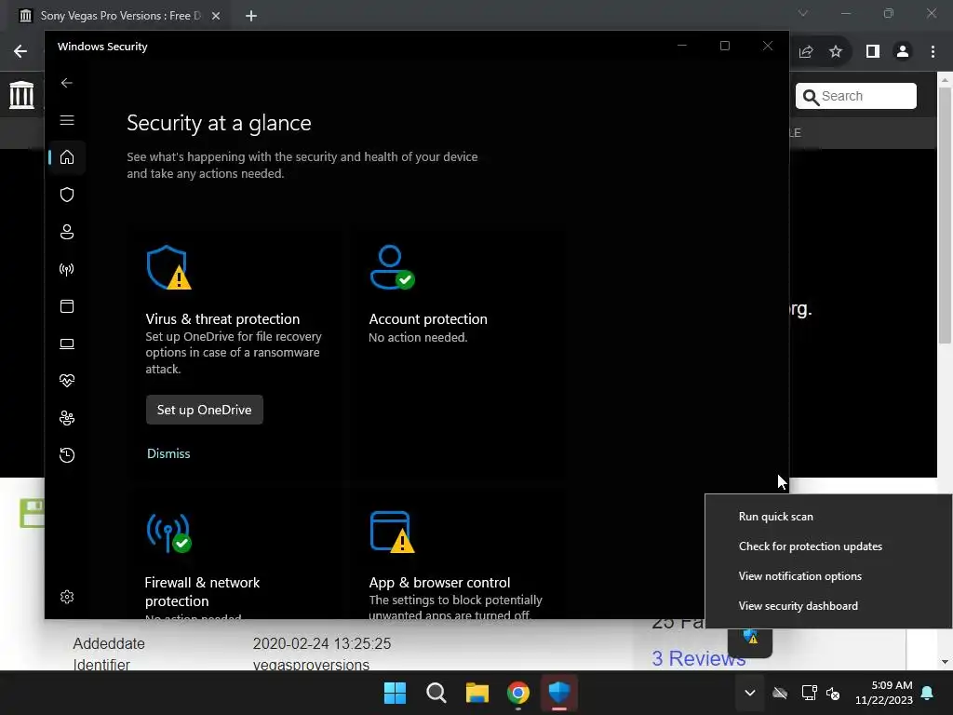The width and height of the screenshot is (953, 715).
Task: Click the Firewall & network protection tile icon
Action: 169,532
